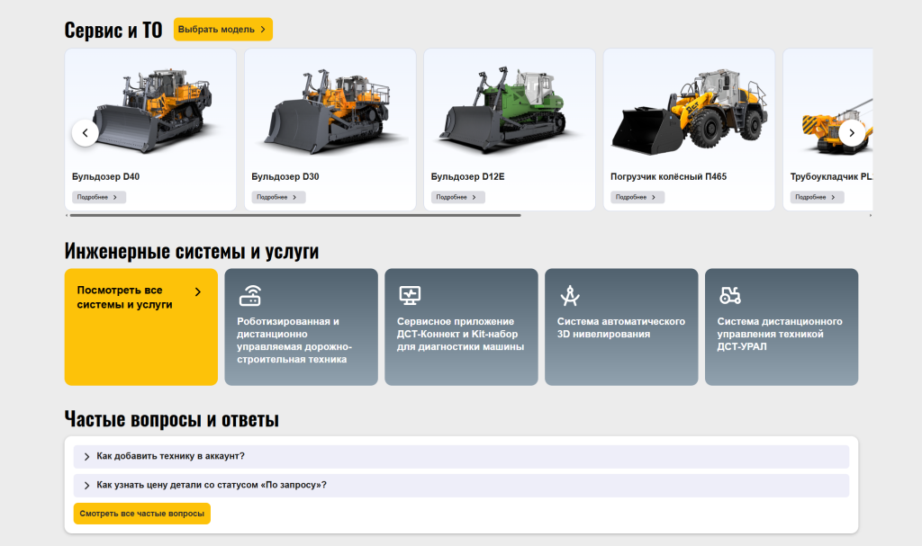Click 'Смотреть все частые вопросы' button
This screenshot has width=922, height=546.
coord(141,514)
